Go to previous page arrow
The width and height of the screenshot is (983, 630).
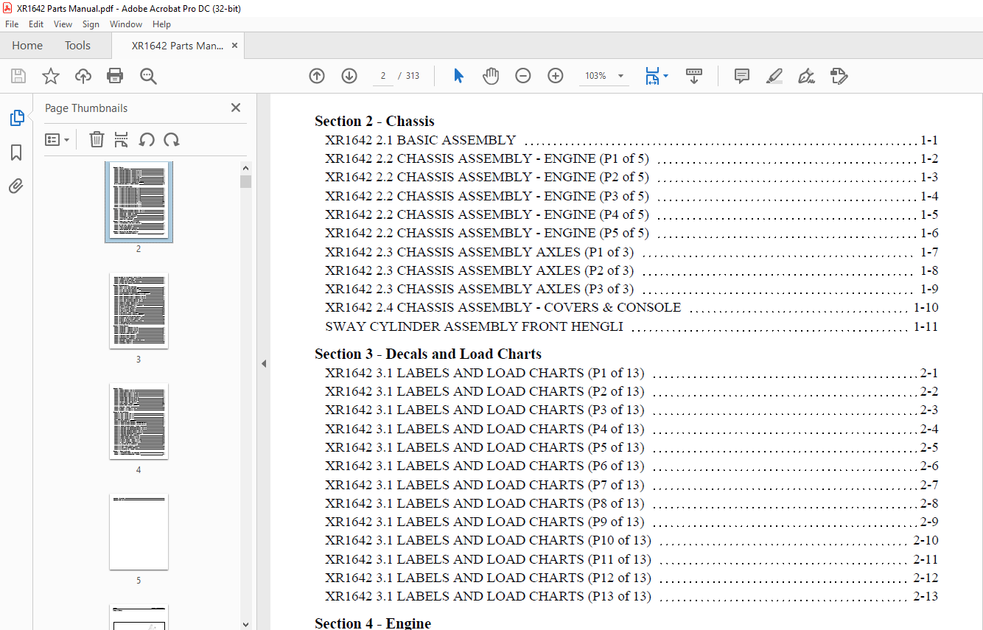pos(317,76)
